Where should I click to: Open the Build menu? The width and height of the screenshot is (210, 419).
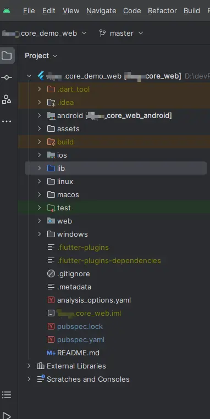[x=191, y=10]
